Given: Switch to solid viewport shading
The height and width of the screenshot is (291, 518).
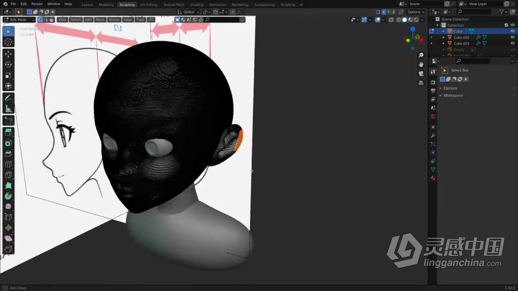Looking at the screenshot, I should [x=404, y=20].
